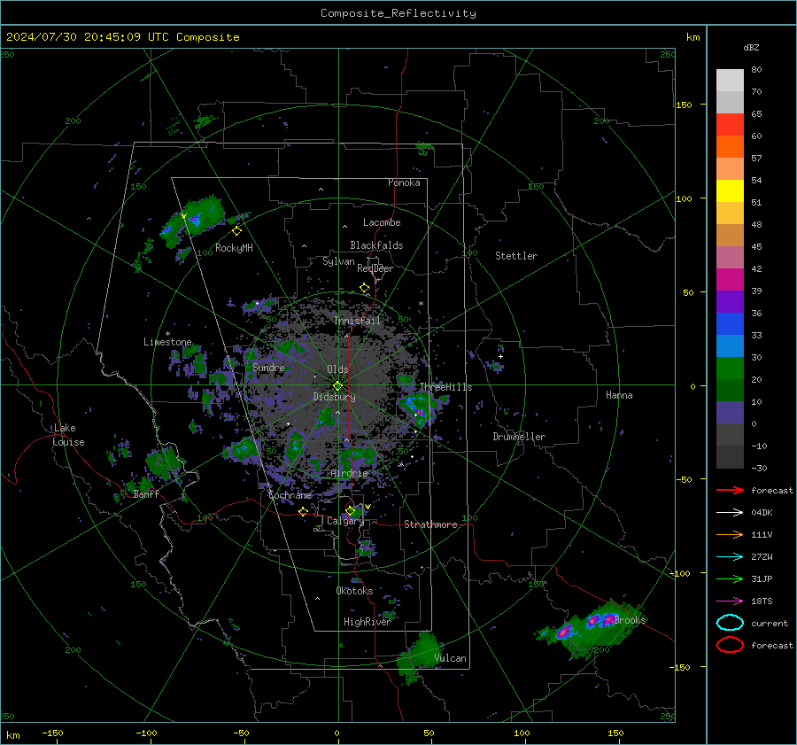The height and width of the screenshot is (745, 797).
Task: Click the yellow diamond marker below RedDeer
Action: click(x=365, y=288)
